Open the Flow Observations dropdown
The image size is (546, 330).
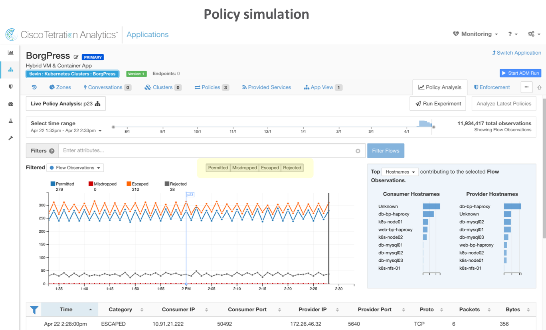click(x=75, y=168)
